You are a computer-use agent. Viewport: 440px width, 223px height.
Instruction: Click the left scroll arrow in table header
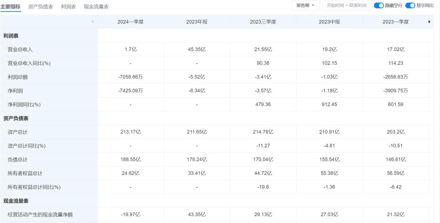[92, 22]
